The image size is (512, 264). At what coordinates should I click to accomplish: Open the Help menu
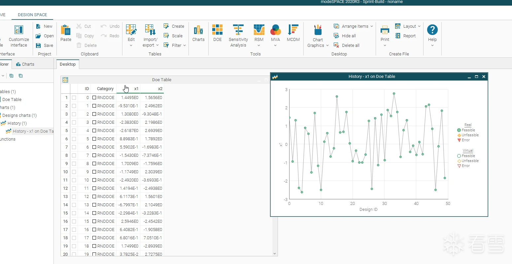(x=432, y=36)
